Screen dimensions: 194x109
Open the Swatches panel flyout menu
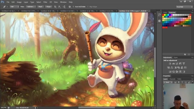point(192,12)
